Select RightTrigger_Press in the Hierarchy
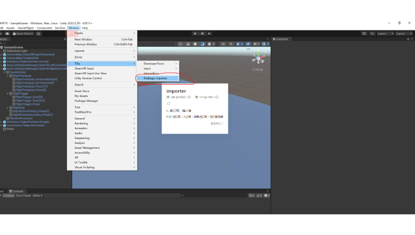This screenshot has width=415, height=235. click(28, 104)
